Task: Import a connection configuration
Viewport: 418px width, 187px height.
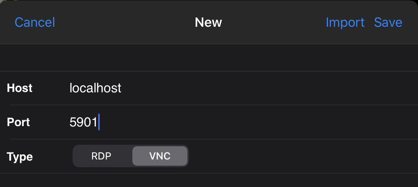Action: point(345,22)
